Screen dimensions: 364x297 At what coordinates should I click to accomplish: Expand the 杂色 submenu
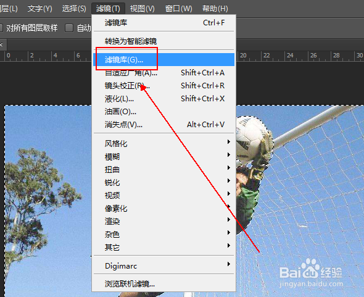point(164,234)
